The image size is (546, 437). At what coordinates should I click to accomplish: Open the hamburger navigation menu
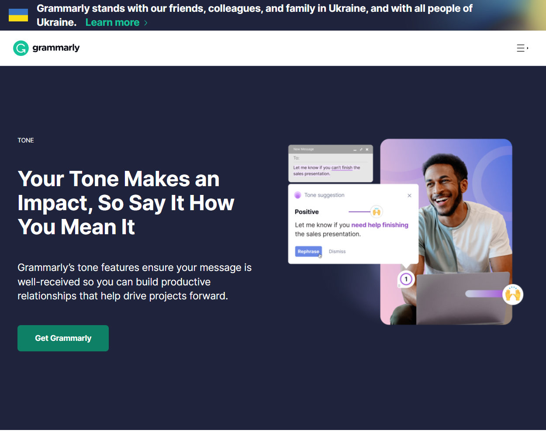521,48
